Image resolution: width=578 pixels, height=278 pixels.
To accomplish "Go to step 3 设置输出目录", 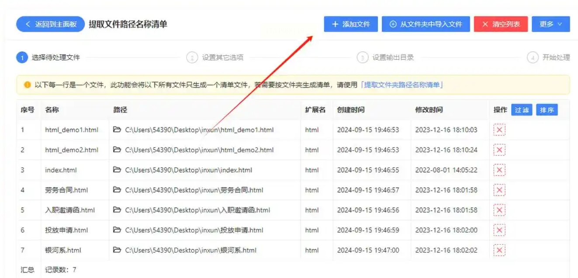I will [x=385, y=57].
